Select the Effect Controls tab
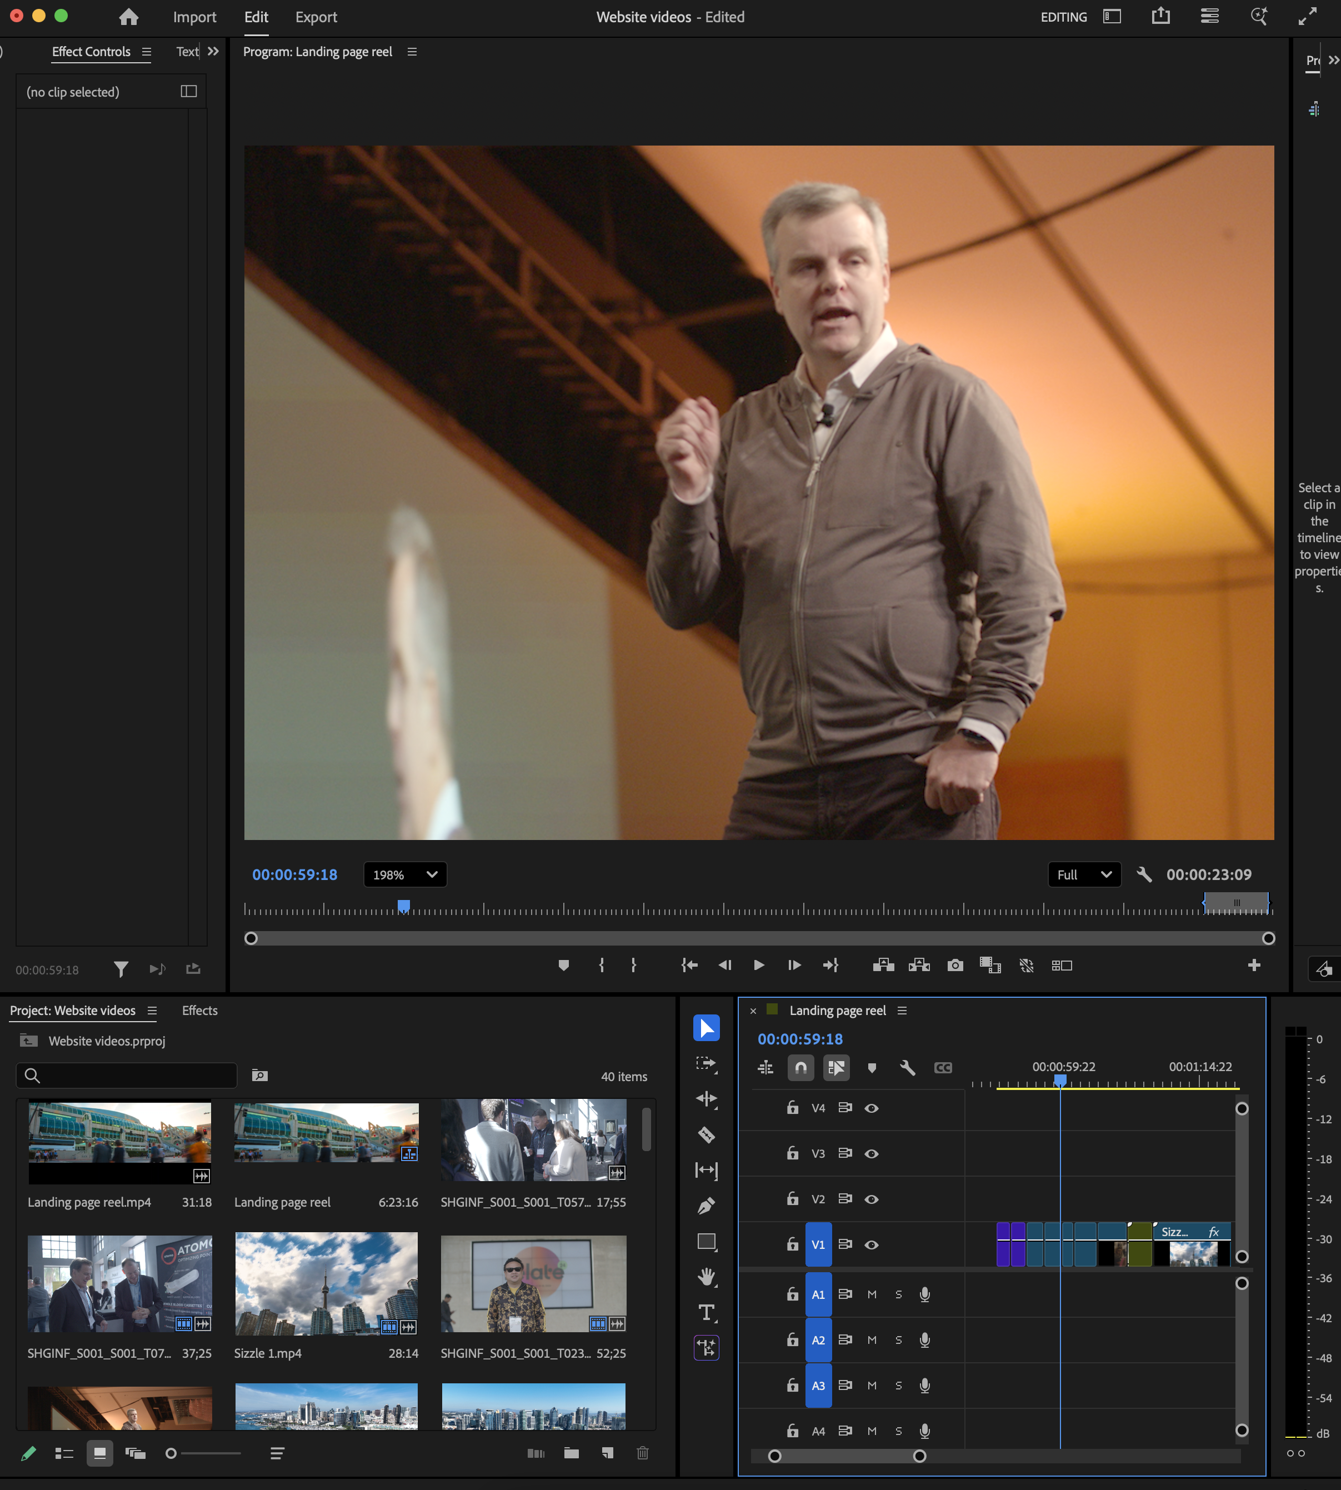The width and height of the screenshot is (1341, 1490). 91,52
